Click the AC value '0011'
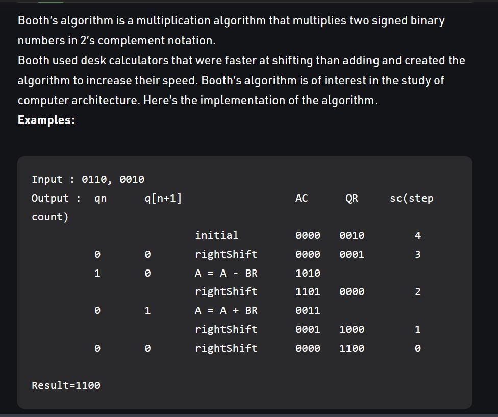 pos(308,310)
